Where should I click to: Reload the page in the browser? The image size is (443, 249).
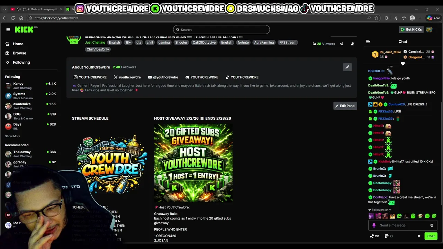pos(13,18)
